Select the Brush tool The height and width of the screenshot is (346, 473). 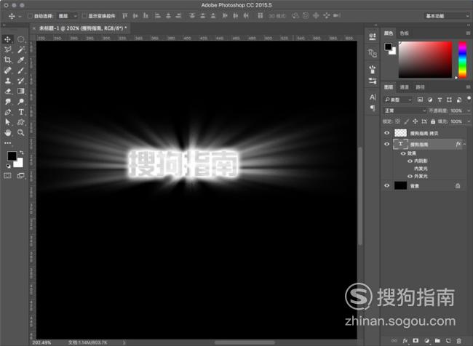pyautogui.click(x=21, y=71)
